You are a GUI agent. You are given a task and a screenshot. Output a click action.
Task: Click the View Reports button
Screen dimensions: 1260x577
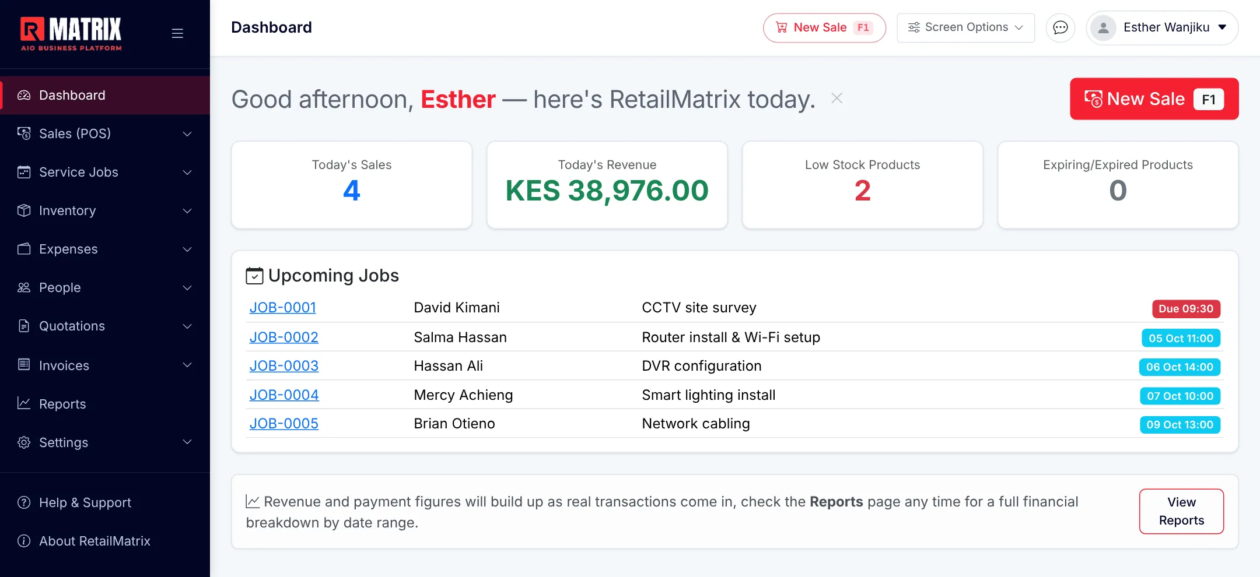(1181, 511)
